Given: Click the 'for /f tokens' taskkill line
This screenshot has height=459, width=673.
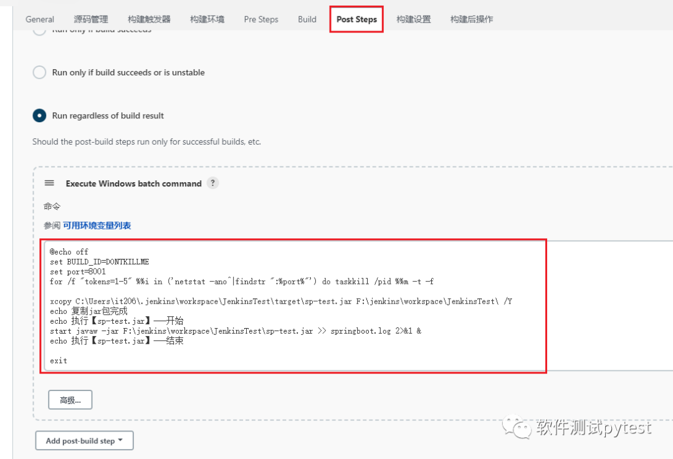Looking at the screenshot, I should click(x=242, y=282).
